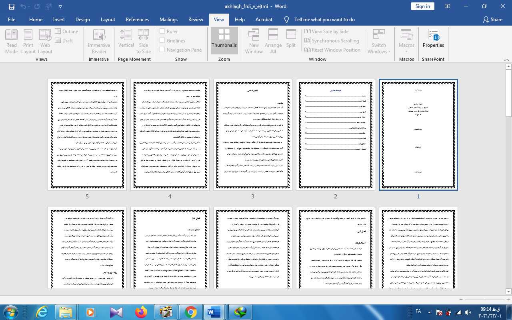The height and width of the screenshot is (320, 512).
Task: Open the Immersive Reader
Action: [x=99, y=41]
